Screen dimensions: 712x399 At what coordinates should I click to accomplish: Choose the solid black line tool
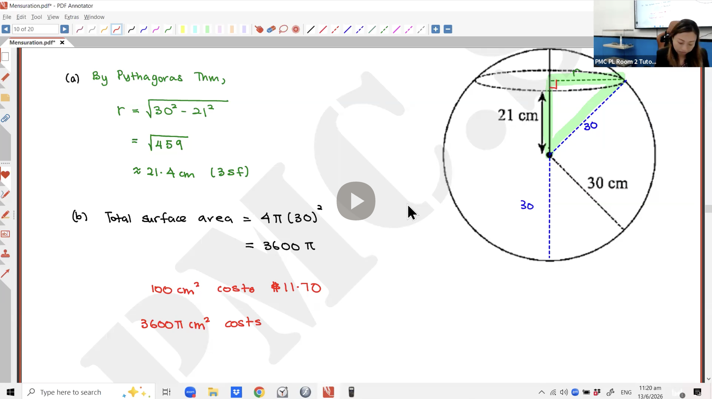(x=311, y=29)
